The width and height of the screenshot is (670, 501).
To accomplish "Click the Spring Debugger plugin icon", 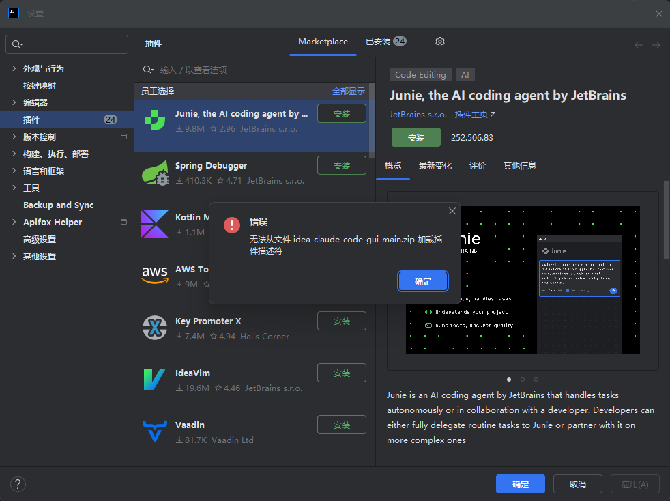I will coord(155,172).
